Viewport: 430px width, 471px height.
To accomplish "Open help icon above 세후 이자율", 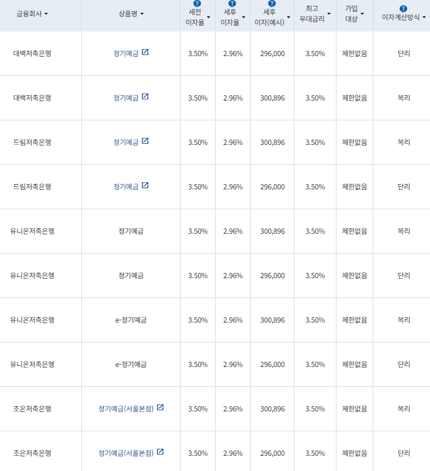I will click(232, 4).
